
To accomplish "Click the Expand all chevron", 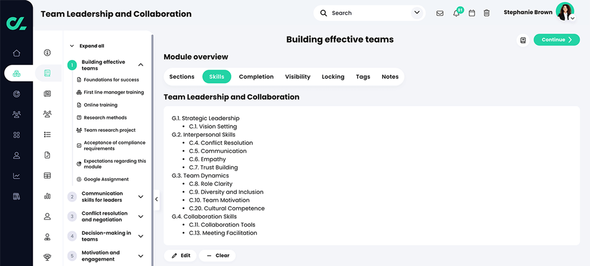I will coord(72,46).
